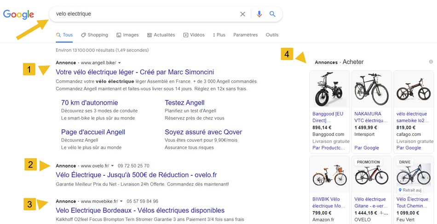Click the 819,00 € price
This screenshot has width=437, height=224.
tap(406, 128)
